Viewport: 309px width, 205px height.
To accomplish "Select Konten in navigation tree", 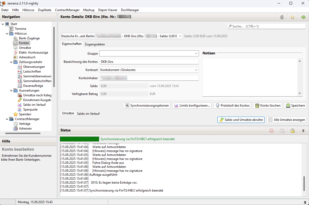I will point(24,43).
